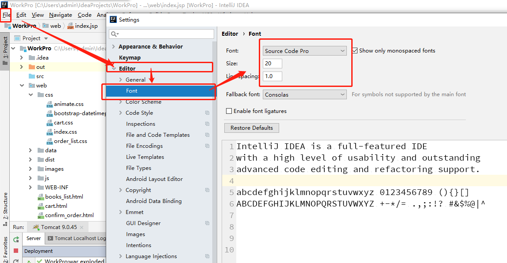Click the copy icon beside GUI Designer

coord(207,223)
